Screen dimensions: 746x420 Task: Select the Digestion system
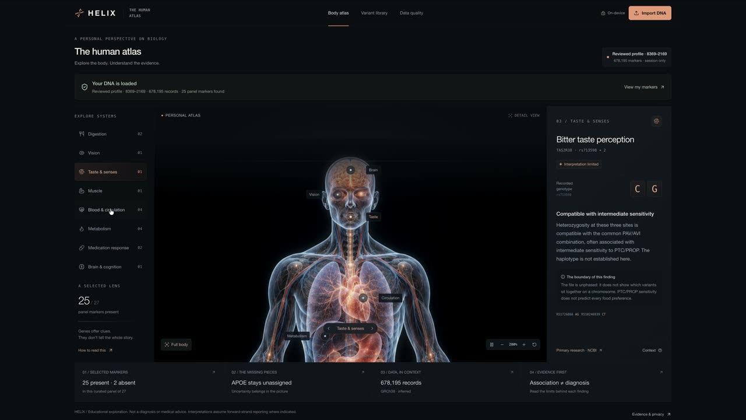[110, 134]
